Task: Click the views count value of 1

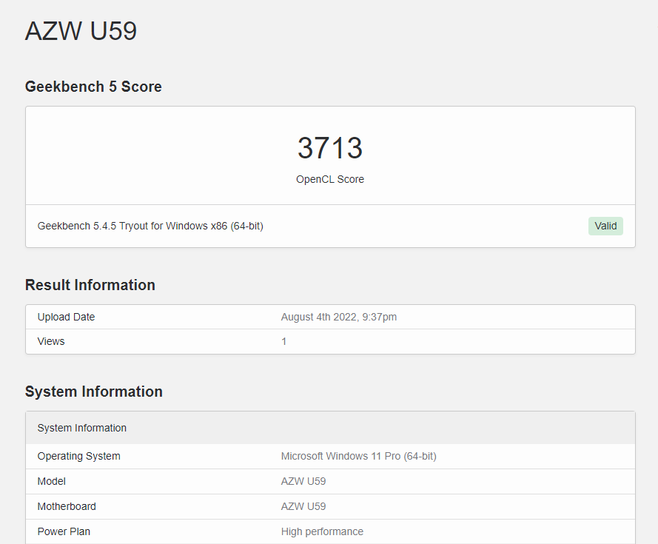Action: [283, 341]
